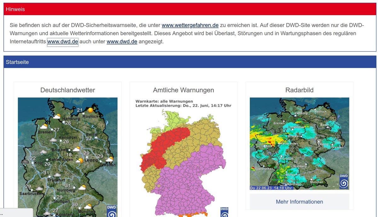Click the Hannover label on radar image

click(x=298, y=127)
